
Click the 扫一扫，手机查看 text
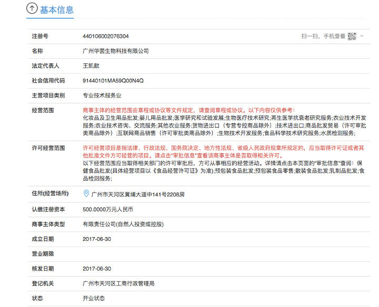323,36
